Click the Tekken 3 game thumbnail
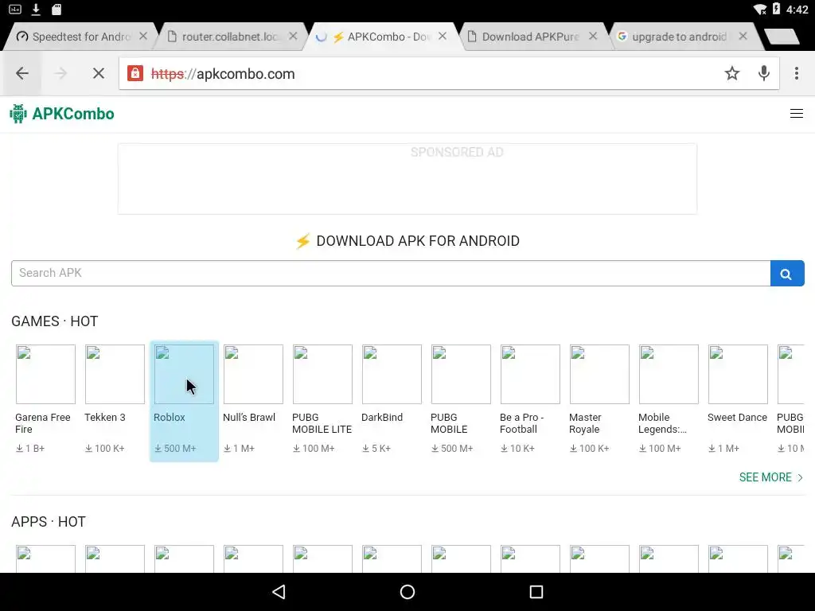This screenshot has height=611, width=815. click(115, 374)
